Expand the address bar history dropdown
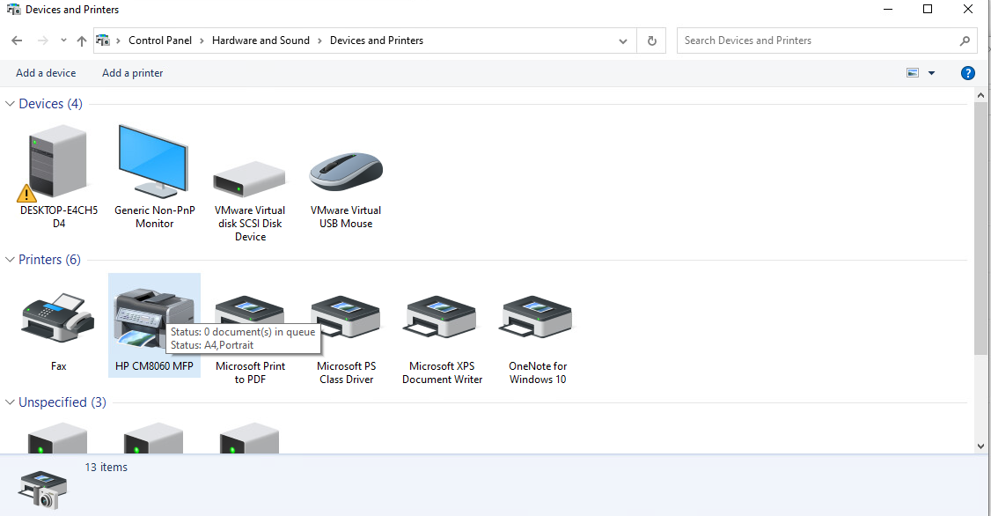The image size is (991, 516). [623, 41]
